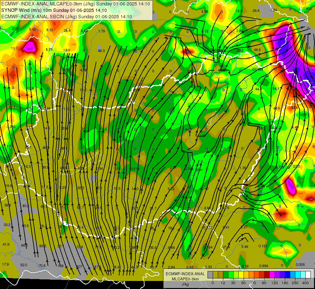The width and height of the screenshot is (315, 289).
Task: Click the map value 11.7
Action: coord(14,48)
